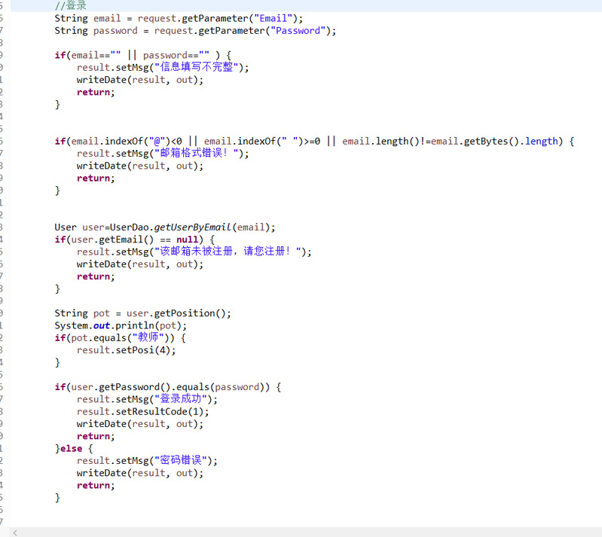This screenshot has width=602, height=537.
Task: Click the horizontal scrollbar left arrow
Action: [15, 532]
